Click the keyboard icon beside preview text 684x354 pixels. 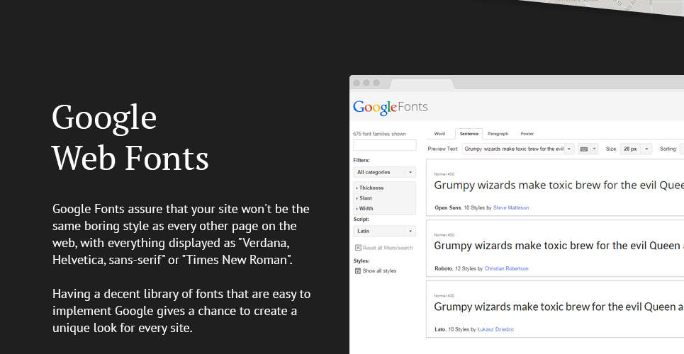coord(583,149)
